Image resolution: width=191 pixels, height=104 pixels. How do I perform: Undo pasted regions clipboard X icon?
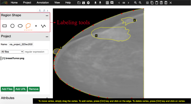(166, 3)
